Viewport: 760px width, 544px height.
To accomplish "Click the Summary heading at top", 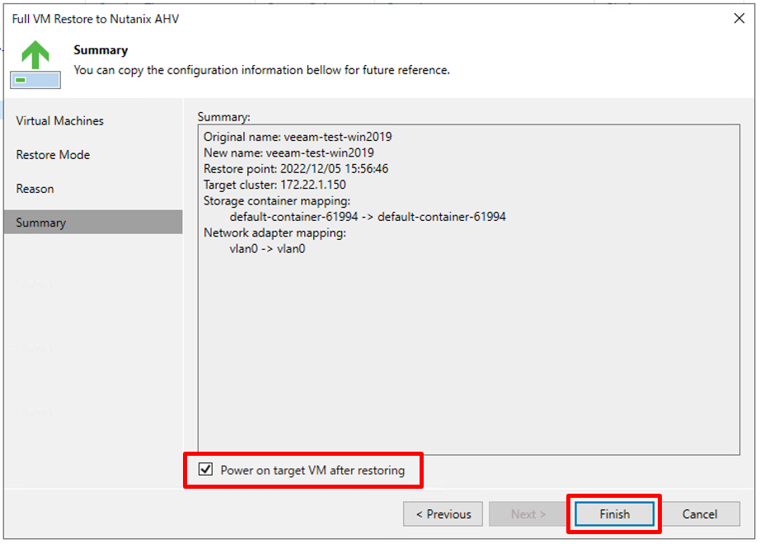I will point(101,50).
